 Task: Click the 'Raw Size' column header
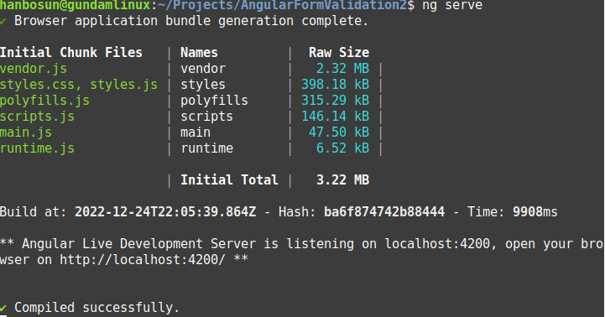[339, 53]
